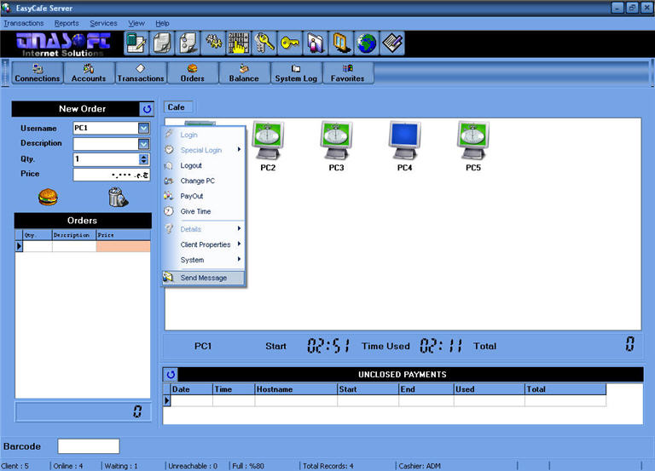Refresh the New Order panel
The image size is (655, 471).
coord(147,109)
